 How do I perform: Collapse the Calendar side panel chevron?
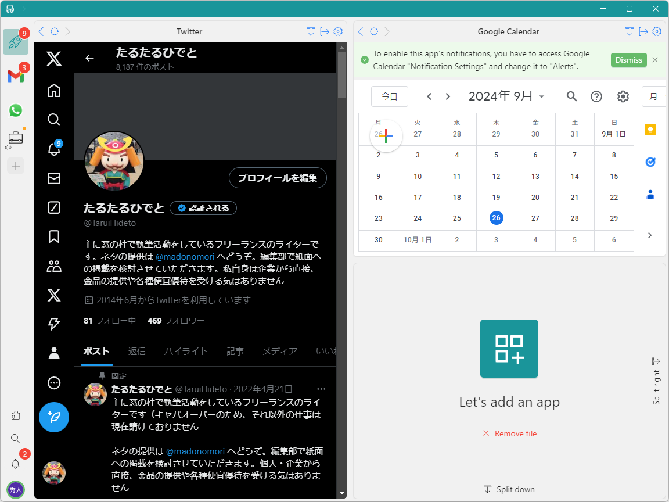[x=650, y=235]
